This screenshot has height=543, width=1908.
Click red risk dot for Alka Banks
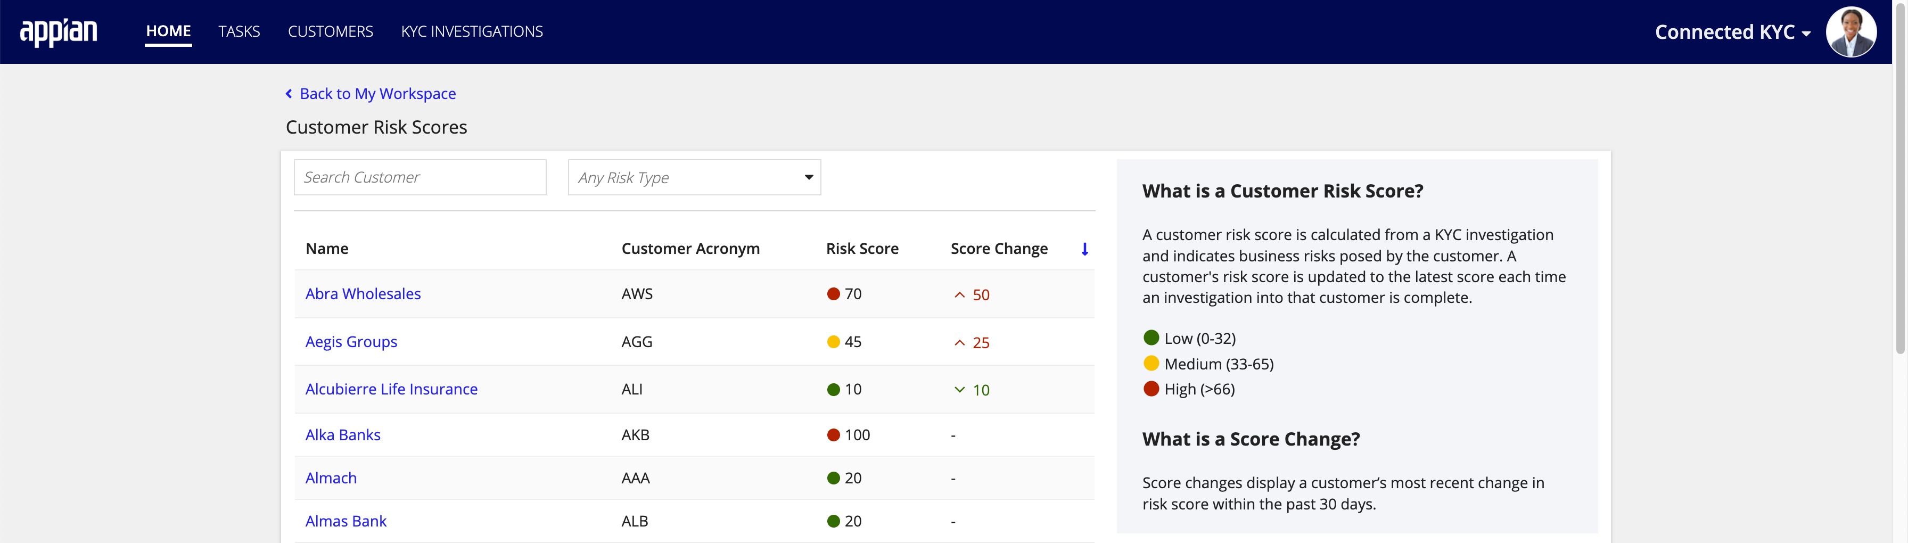[833, 435]
